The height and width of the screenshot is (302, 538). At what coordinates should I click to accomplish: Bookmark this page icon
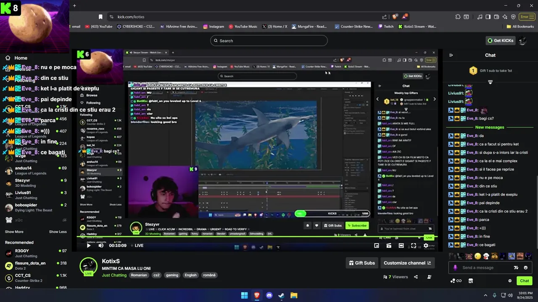pos(100,17)
